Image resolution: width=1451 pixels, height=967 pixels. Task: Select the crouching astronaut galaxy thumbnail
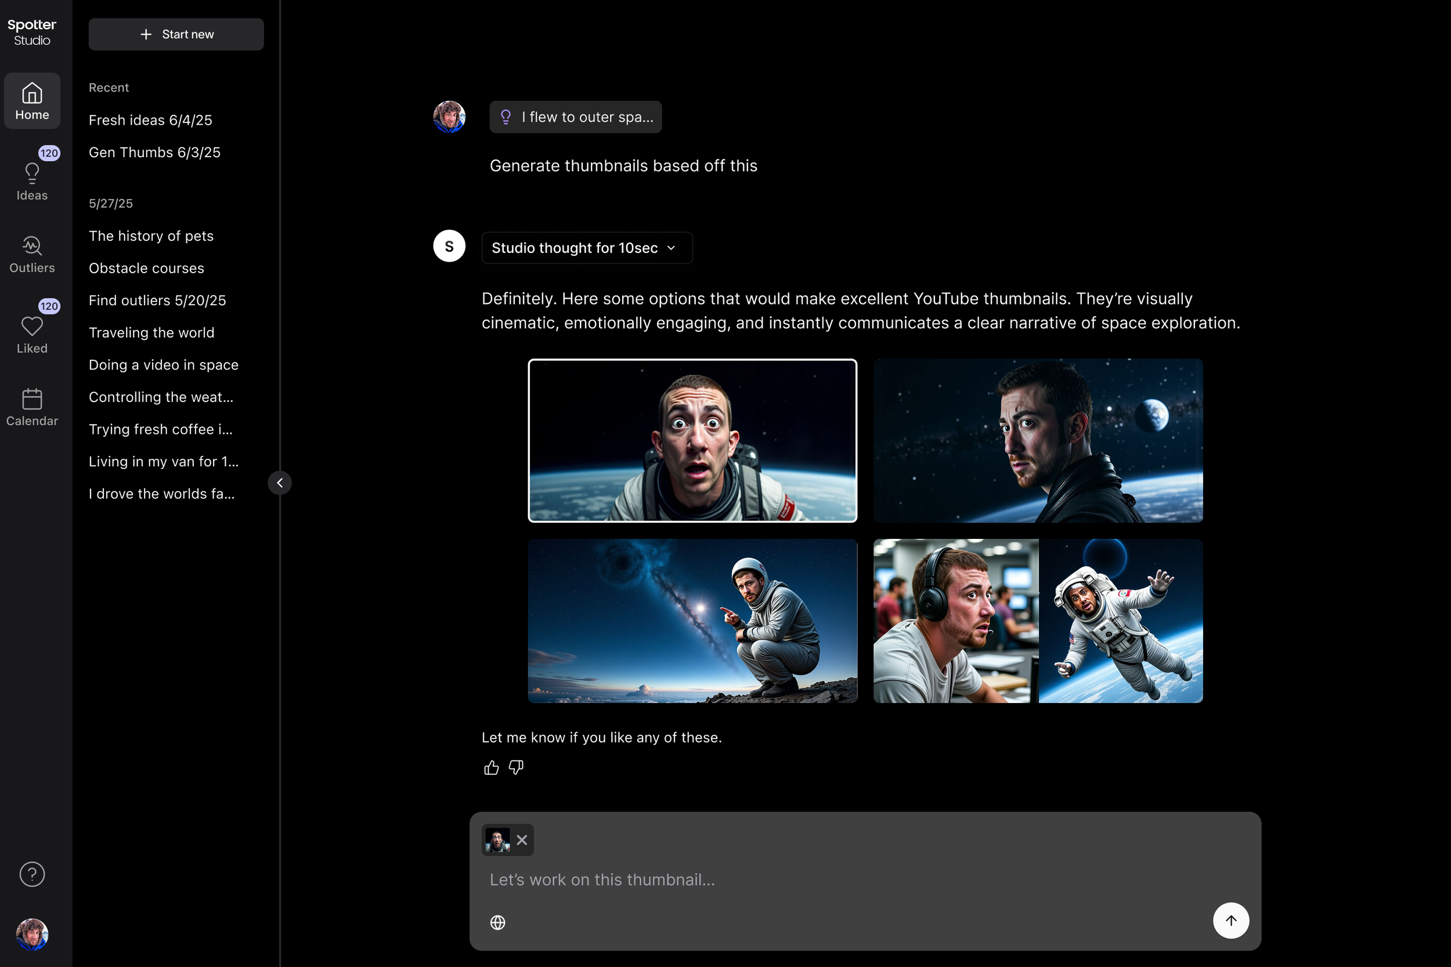pyautogui.click(x=692, y=621)
